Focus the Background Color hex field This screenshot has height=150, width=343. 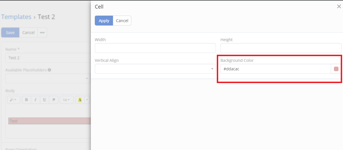click(x=276, y=69)
